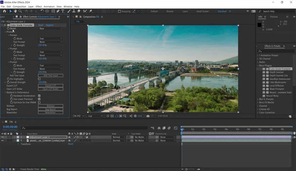Open Adjustment Layer 2 blend Mode dropdown

point(119,137)
